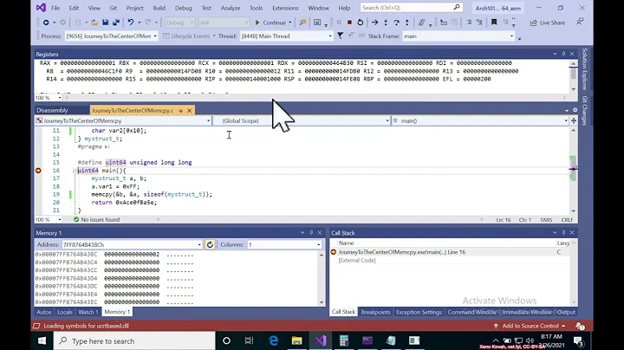Click the Show Next Statement arrow icon
Image resolution: width=624 pixels, height=350 pixels.
(x=374, y=23)
